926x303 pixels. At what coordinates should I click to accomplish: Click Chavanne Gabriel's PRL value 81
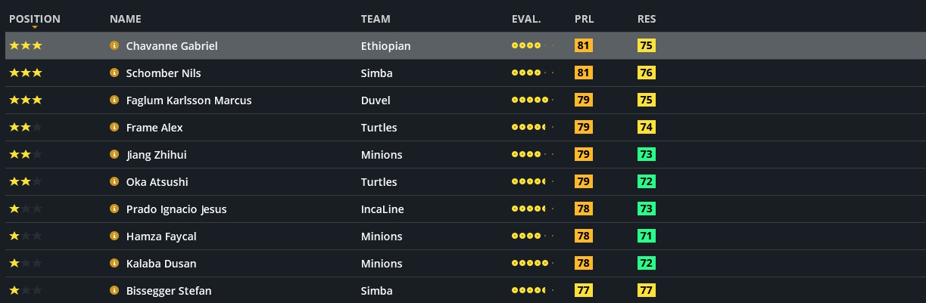(584, 46)
